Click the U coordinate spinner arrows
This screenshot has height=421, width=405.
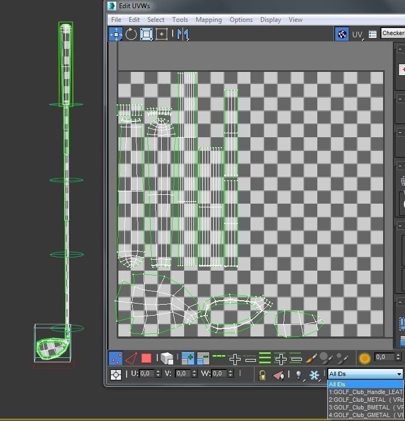click(x=158, y=373)
